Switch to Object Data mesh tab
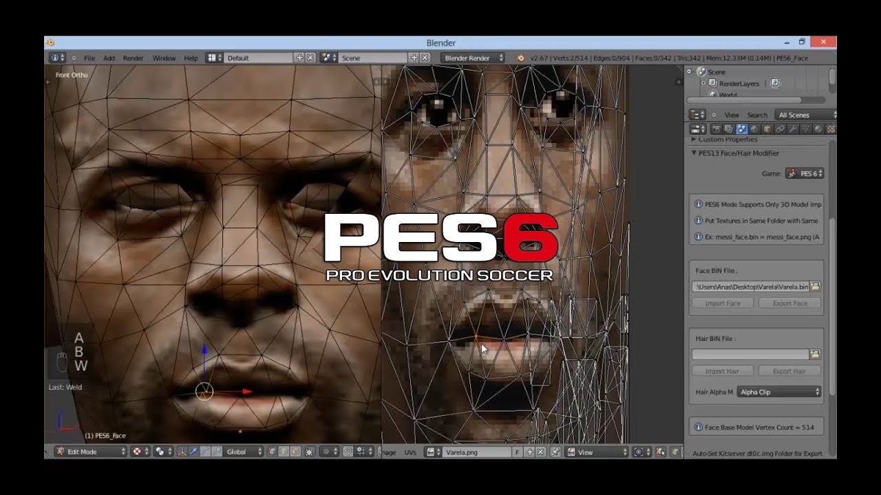 (x=805, y=129)
